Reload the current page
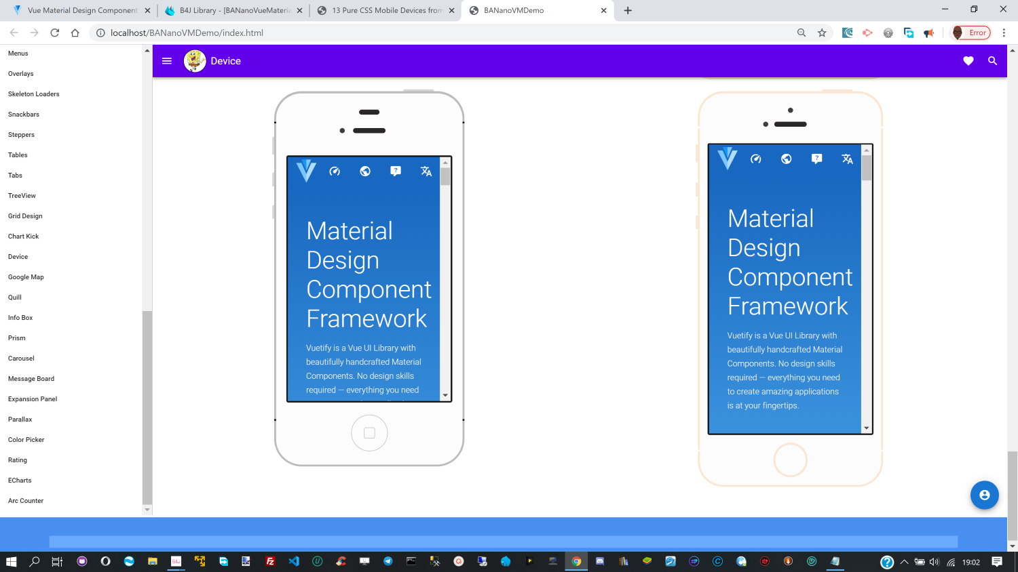Image resolution: width=1018 pixels, height=572 pixels. [x=55, y=33]
